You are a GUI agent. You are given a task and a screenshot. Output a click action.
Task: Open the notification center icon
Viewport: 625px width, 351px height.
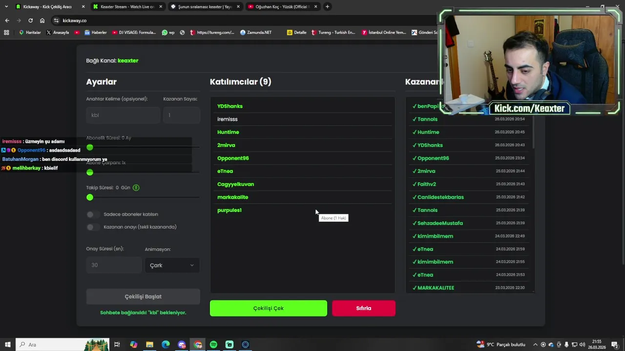[615, 345]
